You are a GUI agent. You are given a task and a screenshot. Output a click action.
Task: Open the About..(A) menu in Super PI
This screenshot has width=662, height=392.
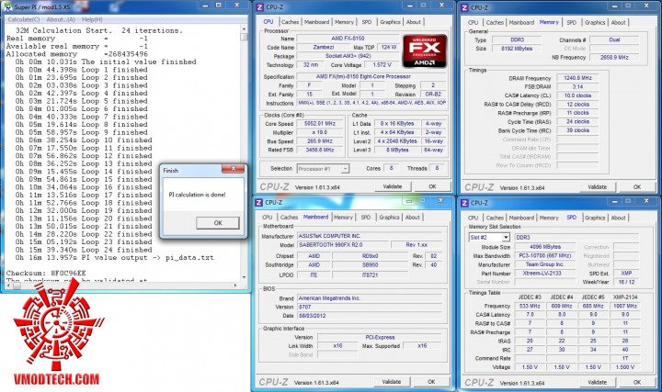click(61, 19)
